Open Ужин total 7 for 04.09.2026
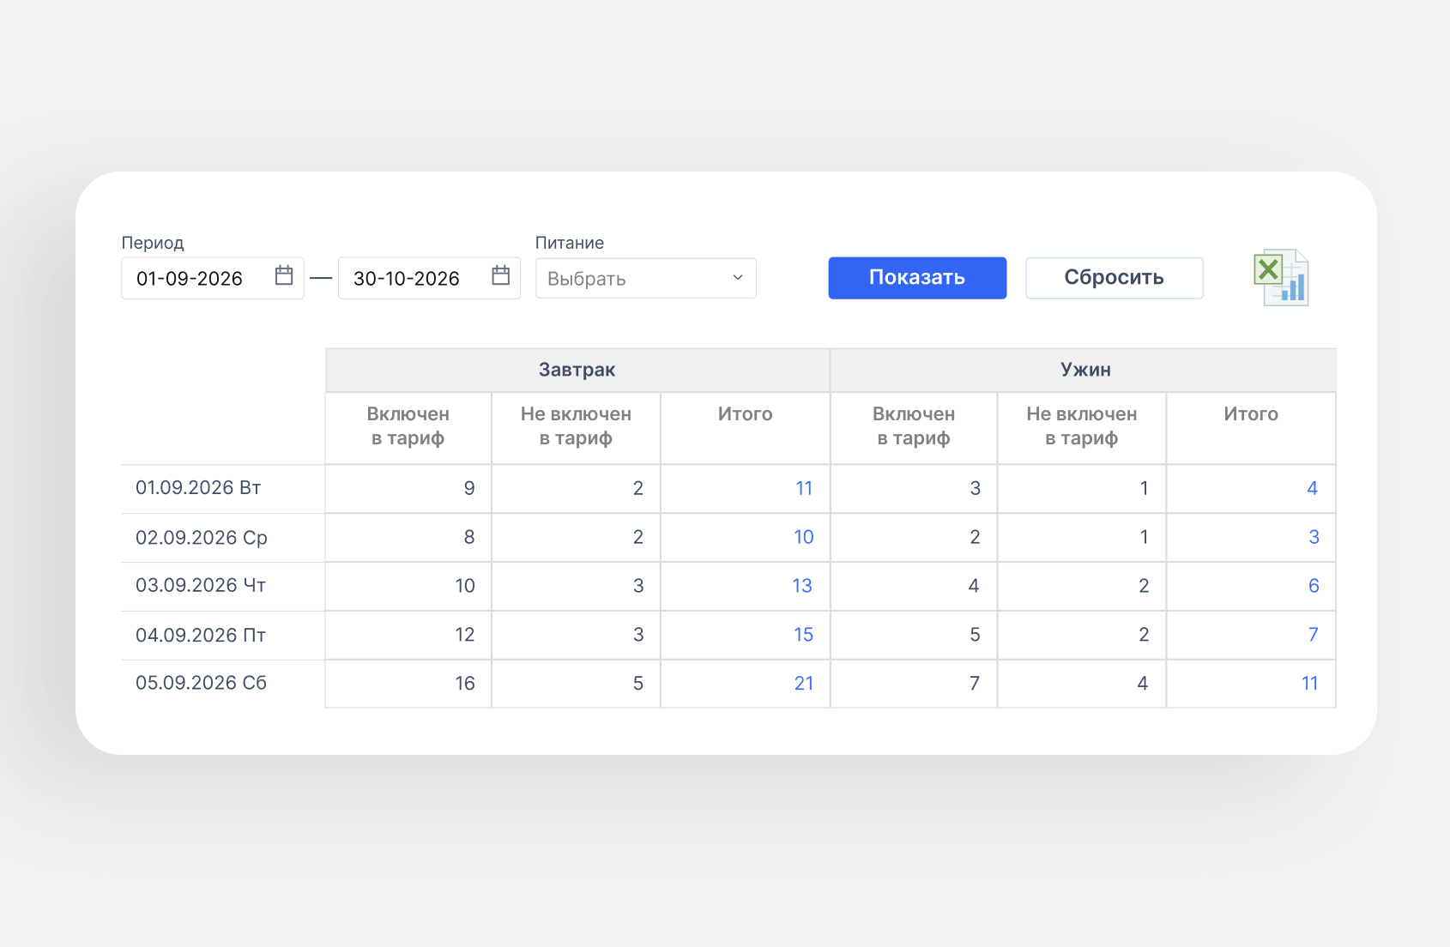The image size is (1450, 947). 1314,635
